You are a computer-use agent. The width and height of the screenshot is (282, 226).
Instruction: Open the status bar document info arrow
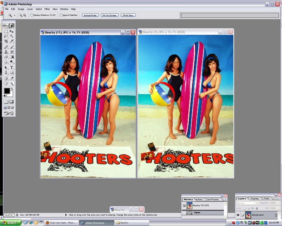[x=66, y=215]
